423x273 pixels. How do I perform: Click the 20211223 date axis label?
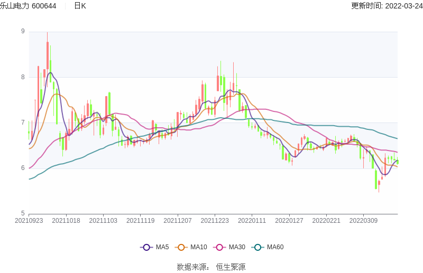coord(215,221)
